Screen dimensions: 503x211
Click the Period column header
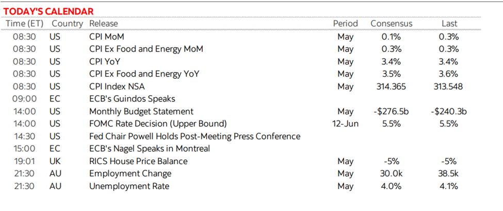(x=345, y=24)
